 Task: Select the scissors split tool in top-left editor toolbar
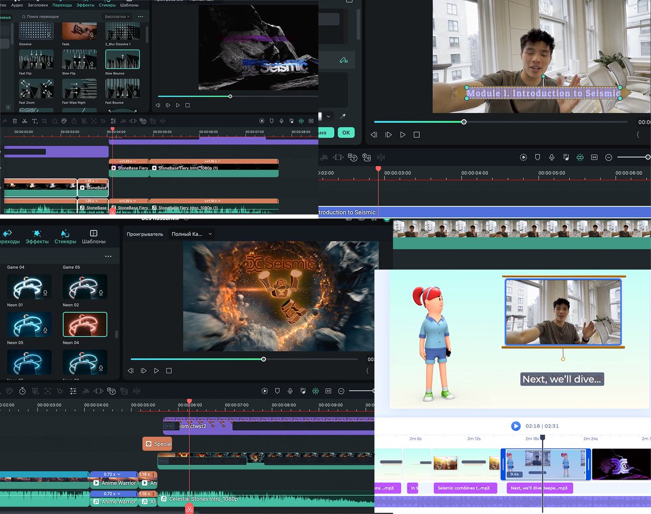coord(24,121)
